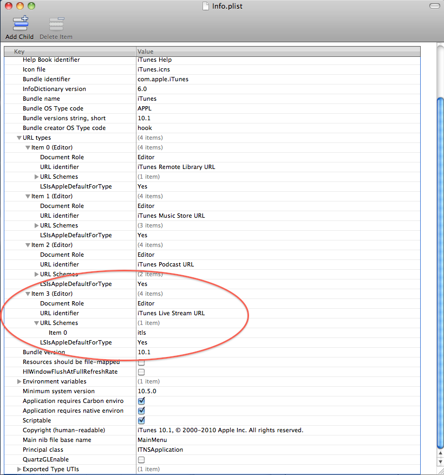The height and width of the screenshot is (475, 444).
Task: Click the ITNSApplication value
Action: [x=160, y=450]
